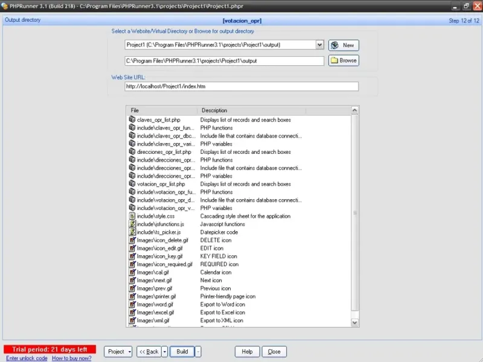Click the file icon beside claves_opr_list.php
This screenshot has width=483, height=362.
[132, 119]
